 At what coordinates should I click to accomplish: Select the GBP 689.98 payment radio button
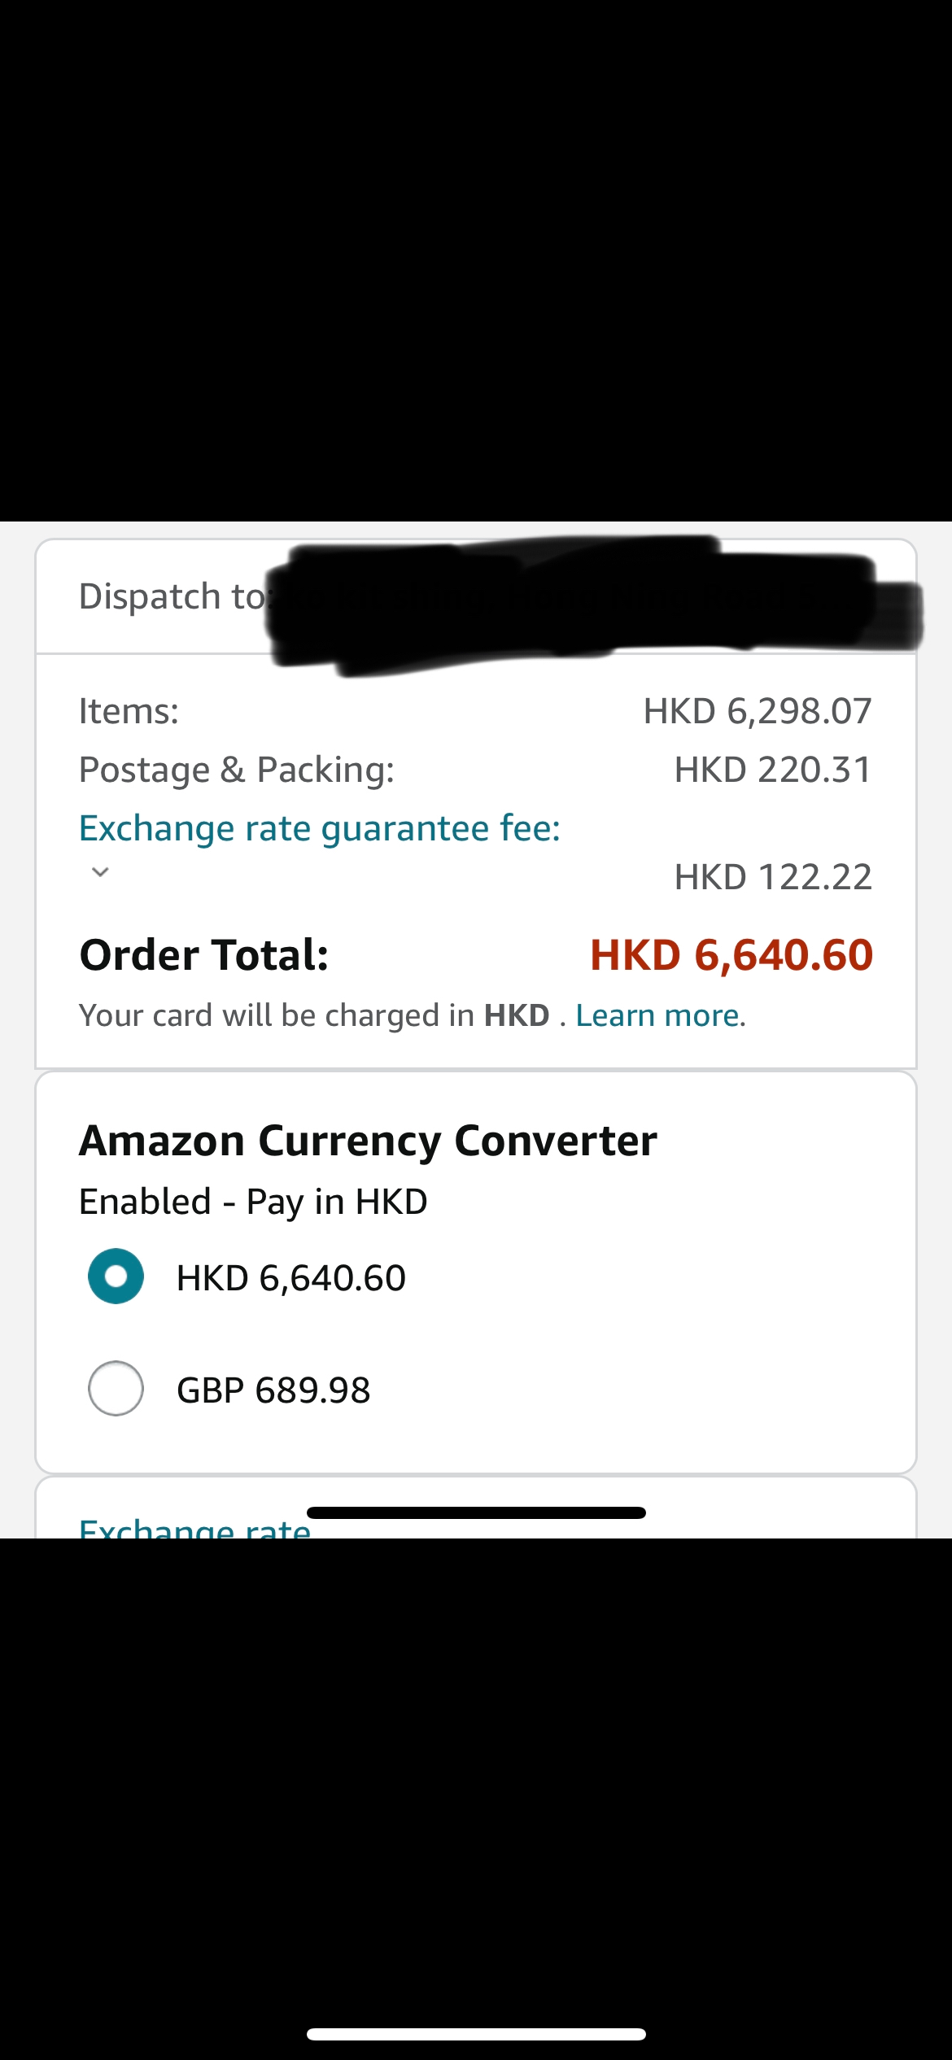[116, 1388]
